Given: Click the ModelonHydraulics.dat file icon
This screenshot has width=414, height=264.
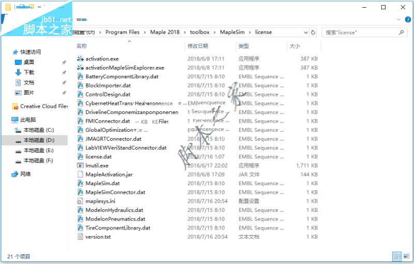Looking at the screenshot, I should (x=80, y=210).
